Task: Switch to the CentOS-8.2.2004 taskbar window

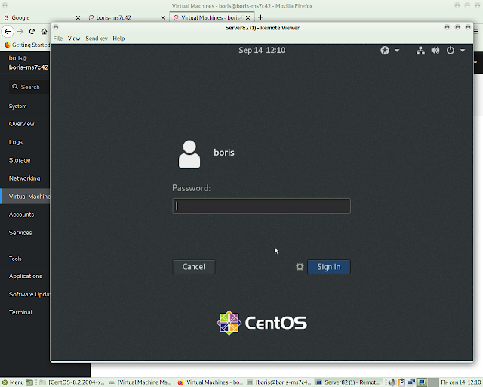Action: 72,382
